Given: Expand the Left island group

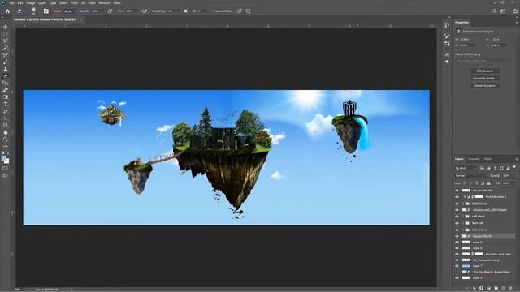Looking at the screenshot, I should (x=463, y=217).
